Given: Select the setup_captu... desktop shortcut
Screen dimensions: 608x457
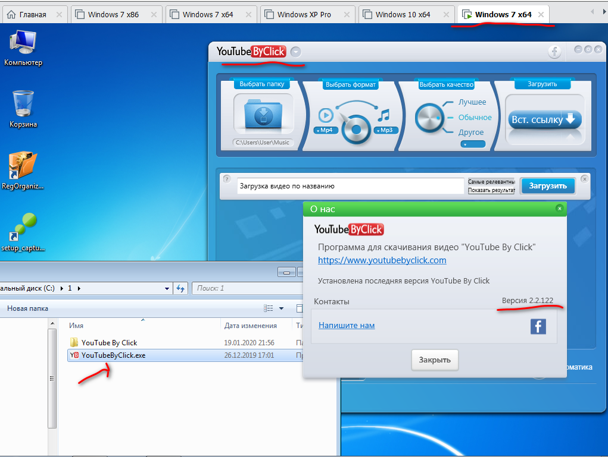Looking at the screenshot, I should click(23, 232).
